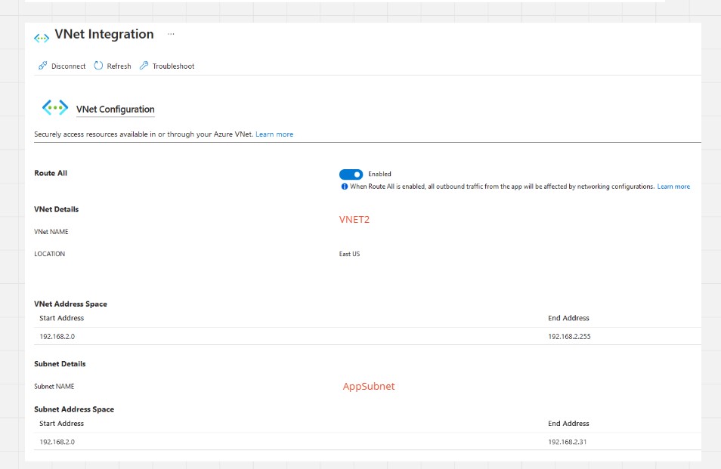Click the LOCATION label
721x469 pixels.
click(50, 254)
